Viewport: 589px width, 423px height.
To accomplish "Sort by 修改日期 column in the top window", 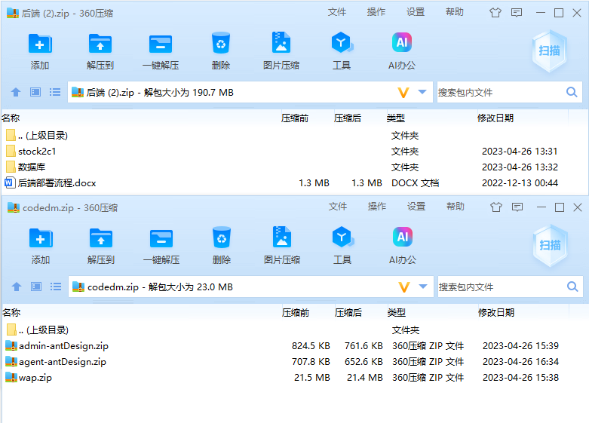I will [x=495, y=118].
